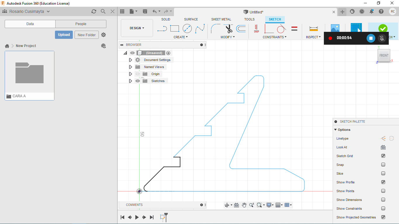Save the document with disk icon
This screenshot has height=224, width=399.
(x=145, y=11)
